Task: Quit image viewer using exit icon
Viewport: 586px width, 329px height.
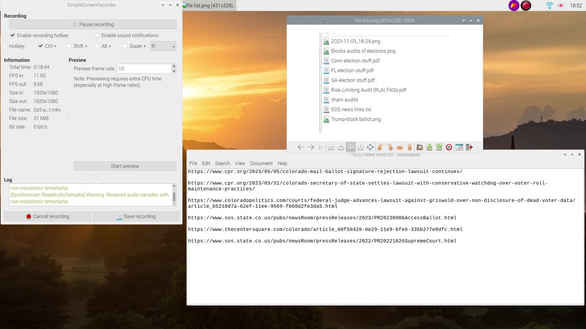Action: pyautogui.click(x=469, y=147)
